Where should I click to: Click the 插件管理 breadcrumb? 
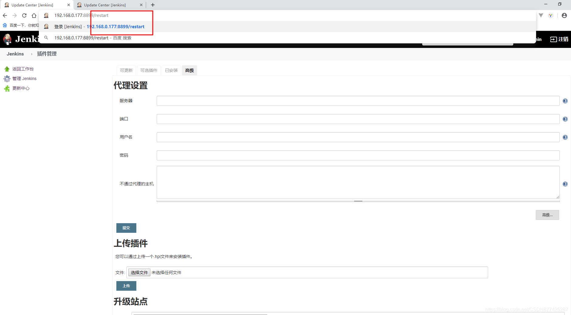tap(47, 54)
